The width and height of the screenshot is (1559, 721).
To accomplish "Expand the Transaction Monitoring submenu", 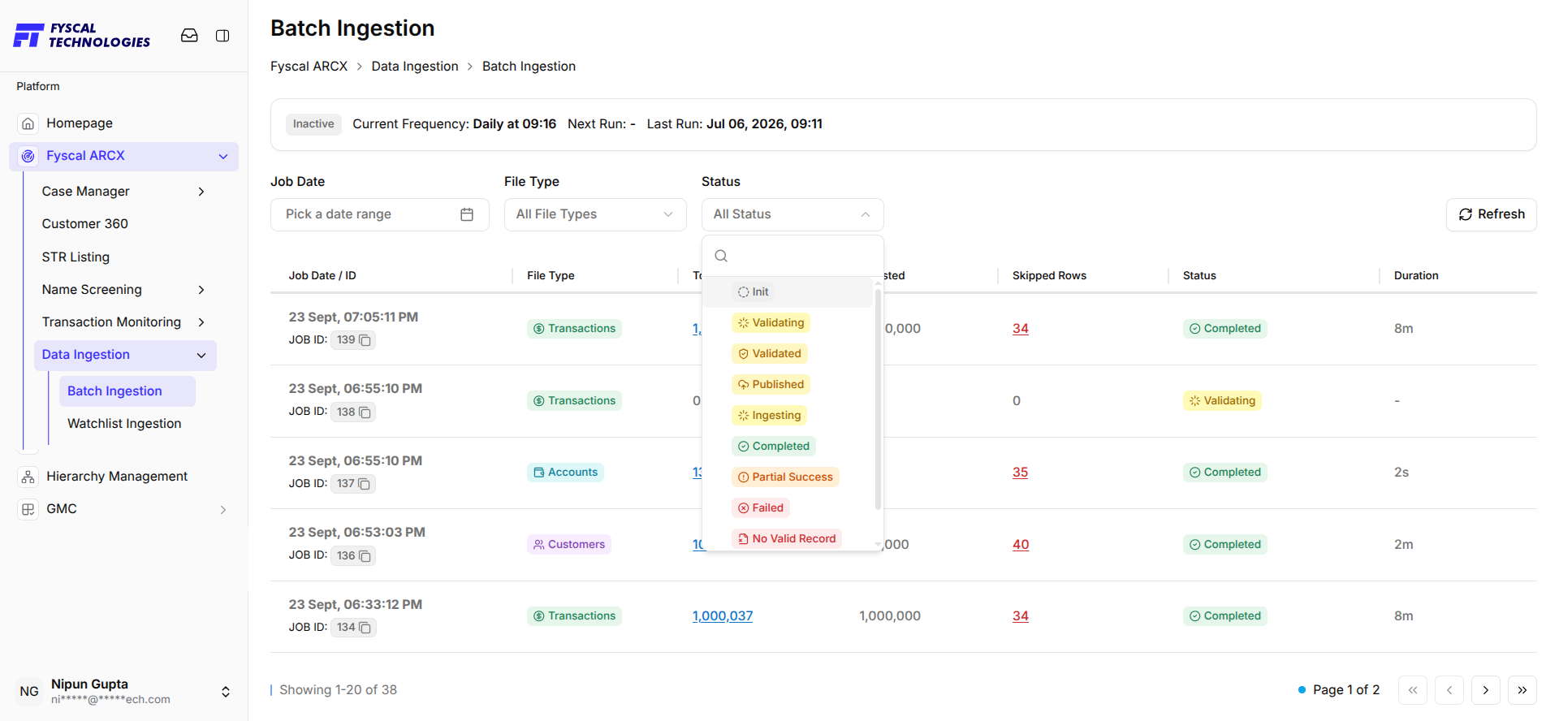I will (x=201, y=322).
